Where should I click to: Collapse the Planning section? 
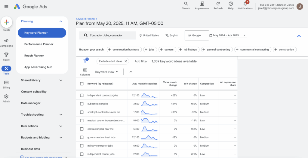pyautogui.click(x=61, y=21)
